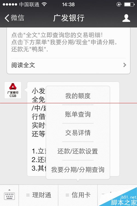Viewport: 137px width, 206px height.
Task: Choose 我要分期/分期查询 entry
Action: coord(78,169)
